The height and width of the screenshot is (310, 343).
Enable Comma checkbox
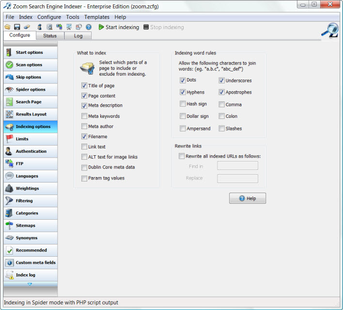(221, 104)
